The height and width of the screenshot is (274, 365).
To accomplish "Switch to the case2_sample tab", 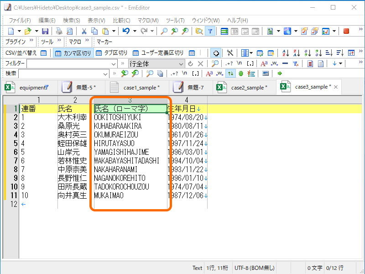I will pyautogui.click(x=244, y=88).
